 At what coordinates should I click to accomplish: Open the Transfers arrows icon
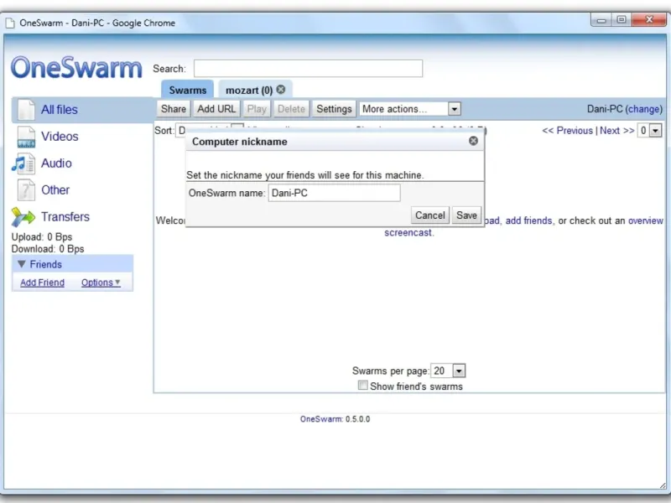point(23,217)
